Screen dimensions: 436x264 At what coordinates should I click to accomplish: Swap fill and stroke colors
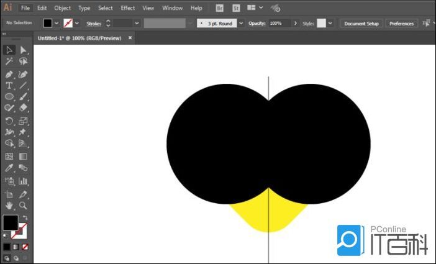(x=24, y=217)
